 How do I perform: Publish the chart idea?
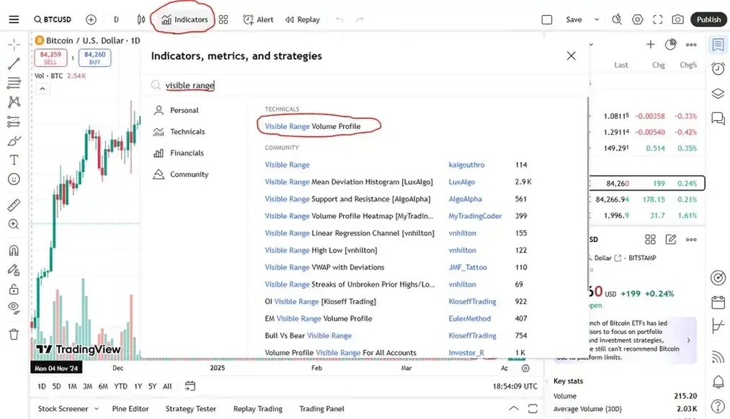[708, 19]
